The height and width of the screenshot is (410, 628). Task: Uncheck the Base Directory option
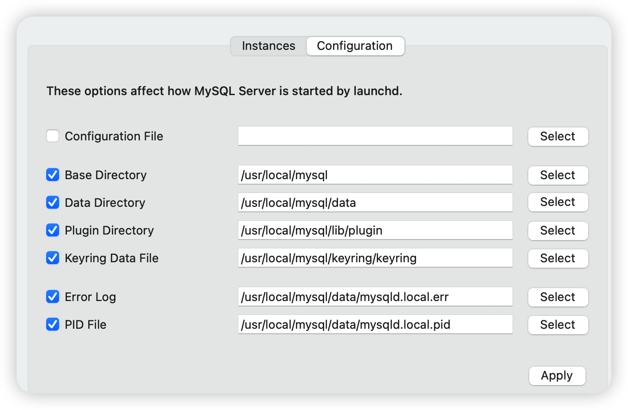[x=53, y=175]
